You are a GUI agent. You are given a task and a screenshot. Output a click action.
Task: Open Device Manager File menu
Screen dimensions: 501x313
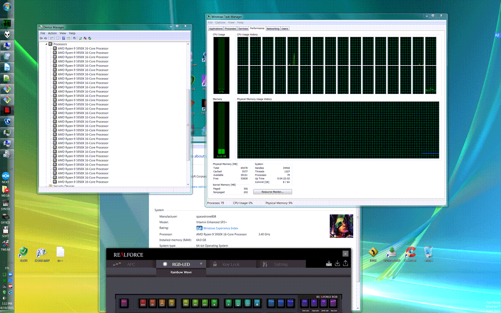point(43,33)
